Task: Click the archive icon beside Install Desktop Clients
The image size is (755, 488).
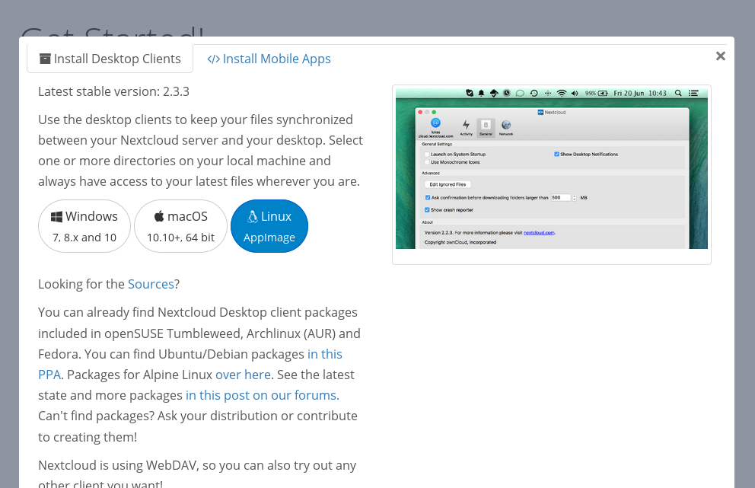Action: (x=45, y=59)
